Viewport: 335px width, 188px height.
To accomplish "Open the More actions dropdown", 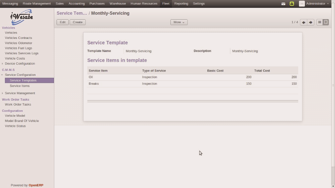I will click(x=179, y=22).
